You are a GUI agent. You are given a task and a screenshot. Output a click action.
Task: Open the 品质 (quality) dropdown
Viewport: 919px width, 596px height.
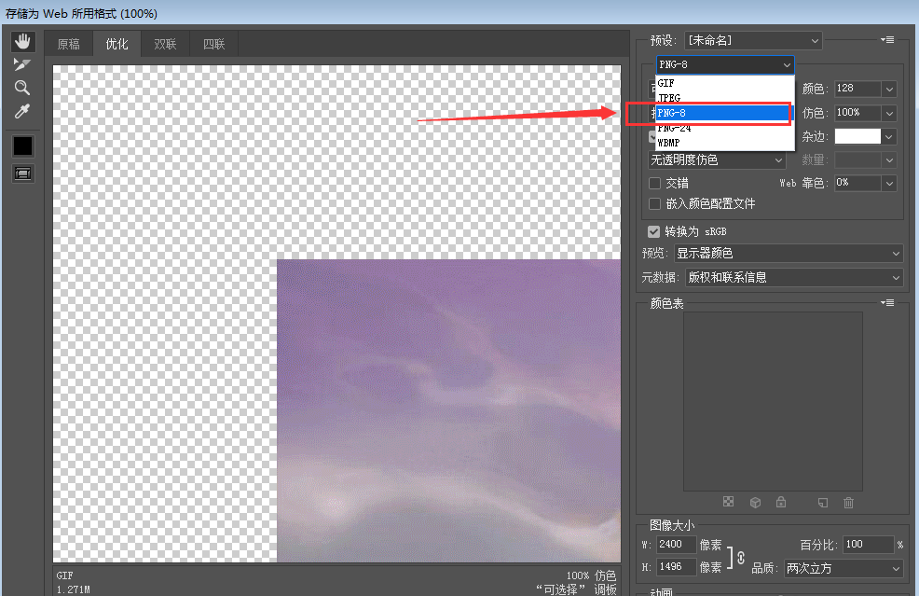[844, 568]
